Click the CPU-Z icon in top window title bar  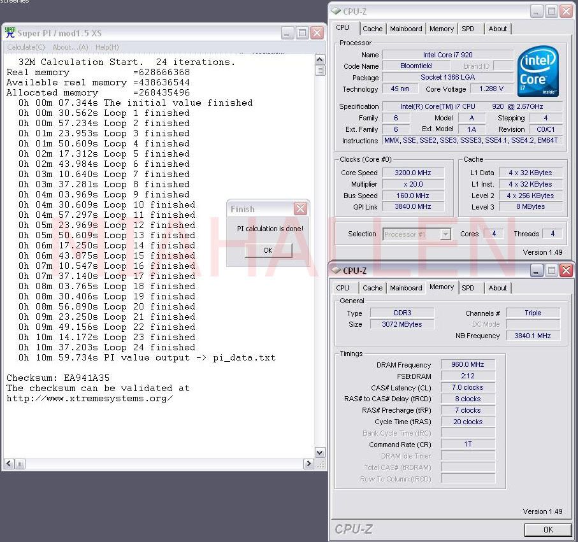pos(335,11)
